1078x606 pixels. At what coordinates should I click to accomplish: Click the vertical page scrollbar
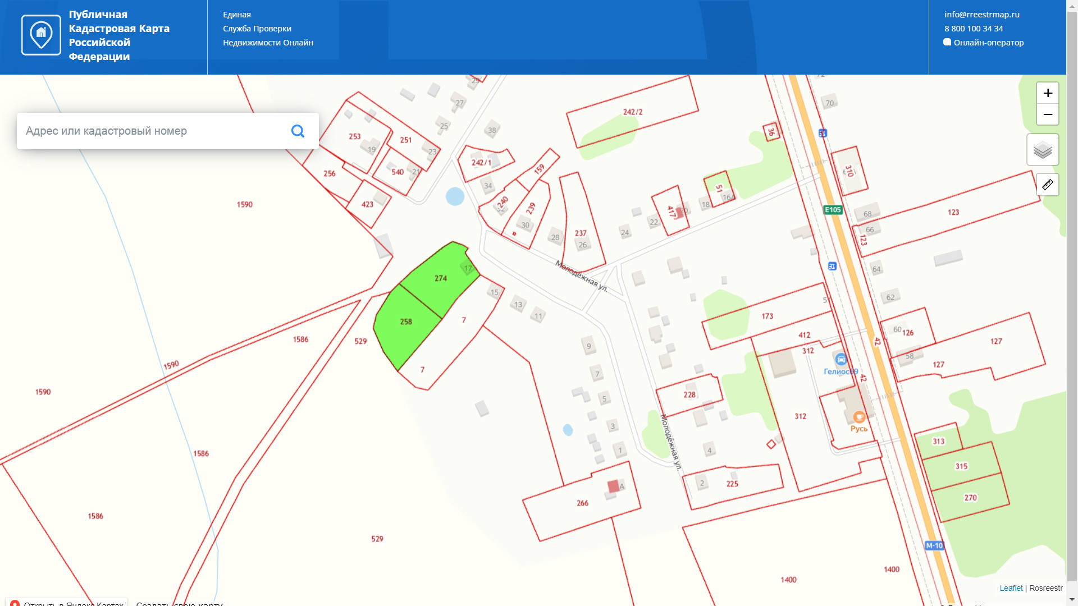tap(1072, 303)
